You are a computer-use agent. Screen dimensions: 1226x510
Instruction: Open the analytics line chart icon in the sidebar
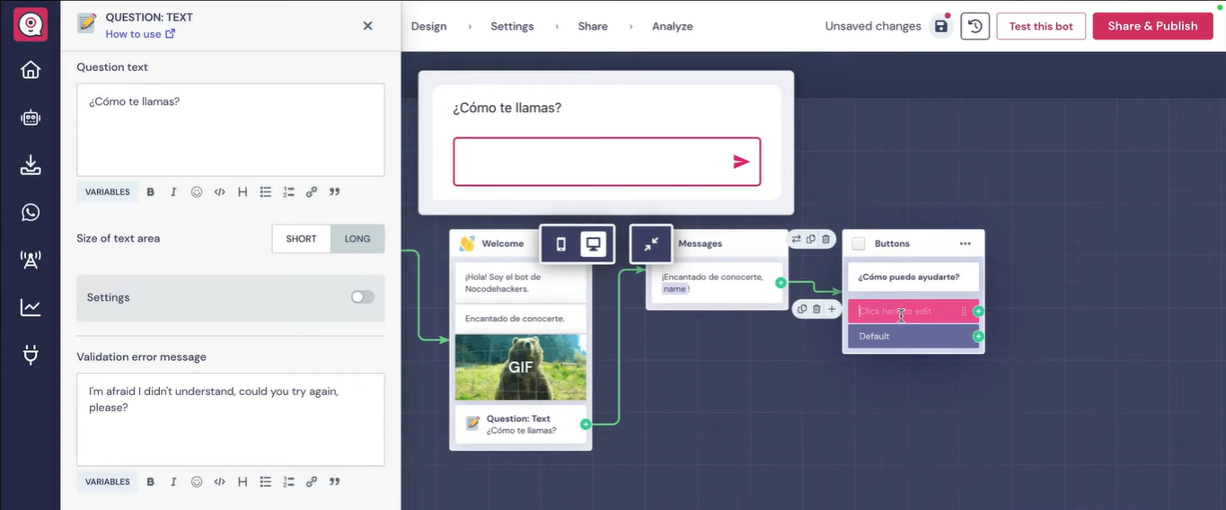[31, 307]
